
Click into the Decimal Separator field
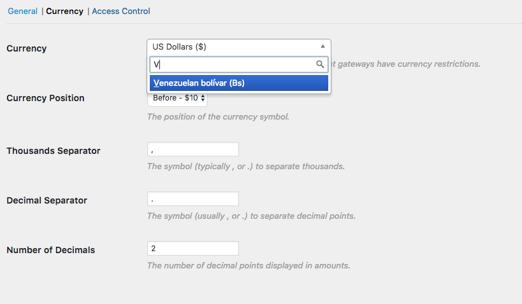[193, 198]
